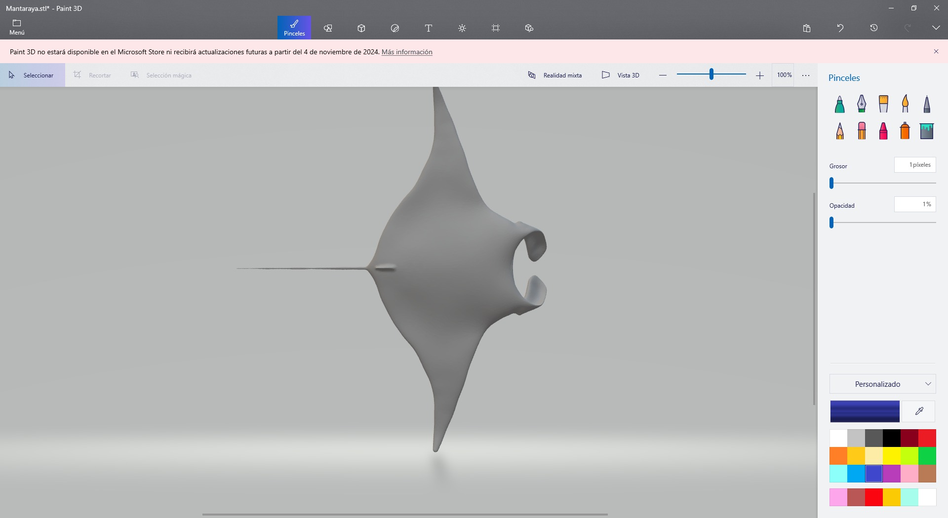Click the vertical canvas scrollbar
948x518 pixels.
(814, 298)
